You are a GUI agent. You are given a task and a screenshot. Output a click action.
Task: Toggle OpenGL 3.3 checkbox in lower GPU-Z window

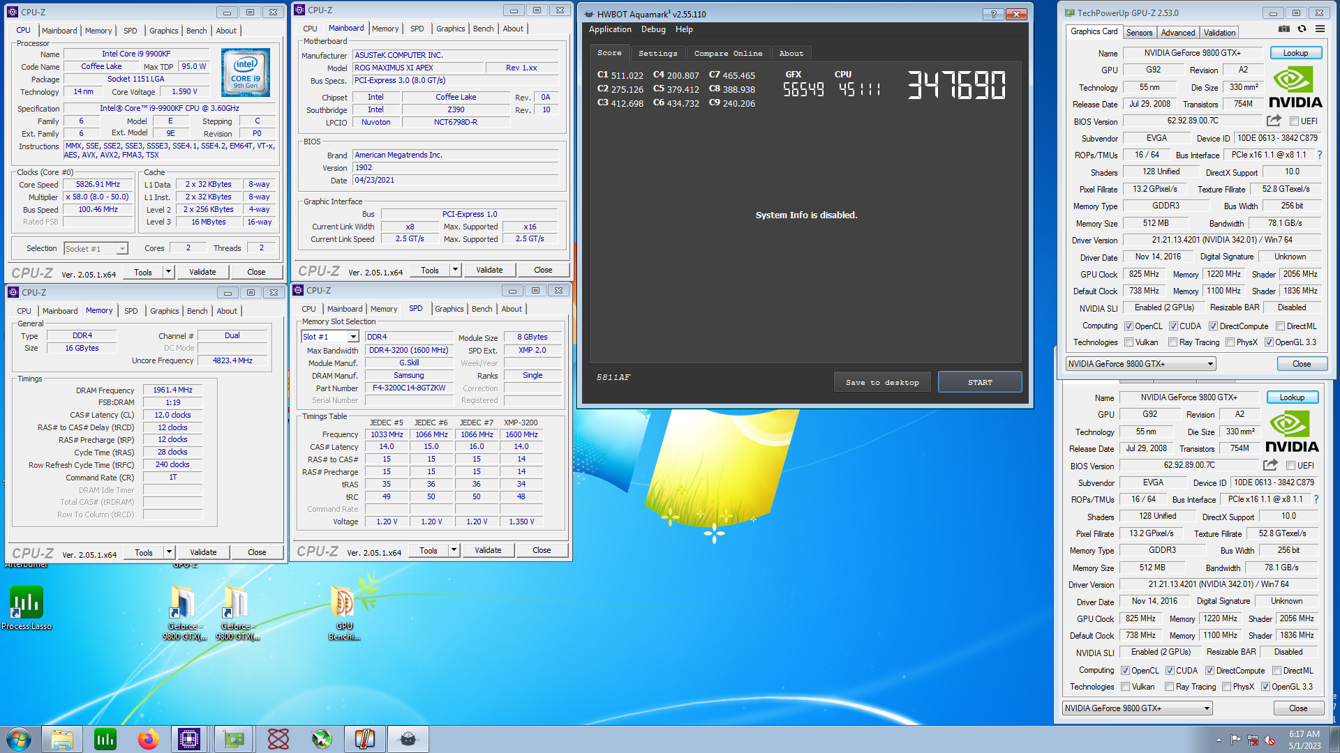(1265, 687)
